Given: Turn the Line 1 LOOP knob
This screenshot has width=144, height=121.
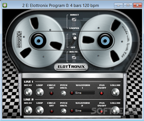Looking at the screenshot, I should tap(40, 92).
